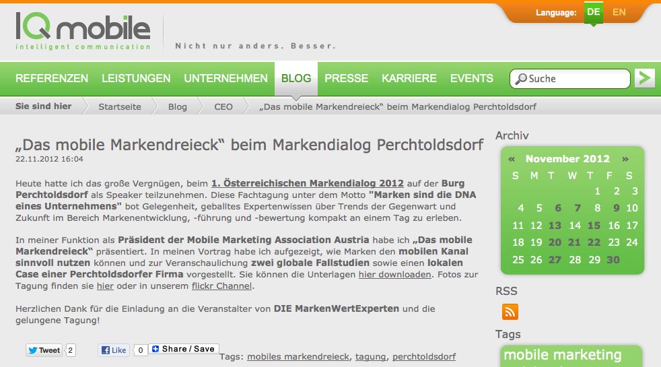Open the REFERENZEN menu item
Image resolution: width=661 pixels, height=367 pixels.
pos(52,79)
